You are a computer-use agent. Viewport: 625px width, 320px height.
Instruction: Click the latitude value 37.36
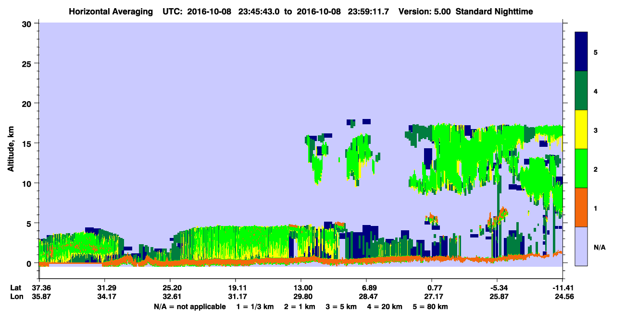(x=38, y=288)
